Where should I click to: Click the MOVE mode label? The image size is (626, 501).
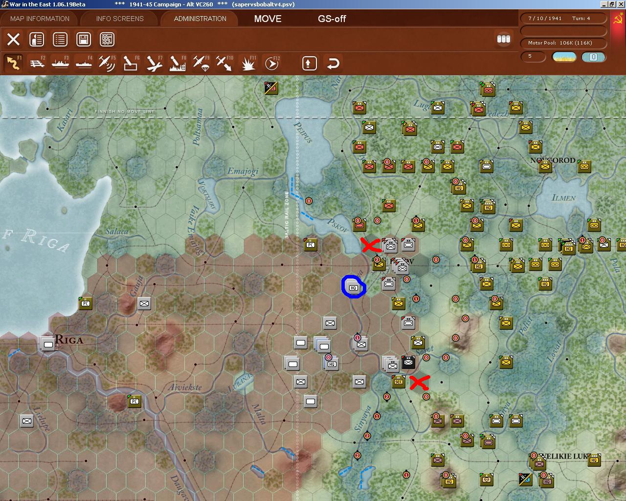pyautogui.click(x=268, y=19)
